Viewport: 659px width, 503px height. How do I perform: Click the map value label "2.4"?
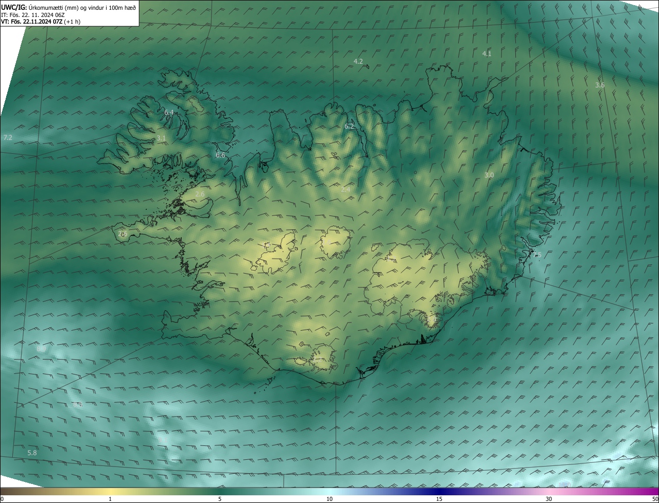(x=345, y=190)
